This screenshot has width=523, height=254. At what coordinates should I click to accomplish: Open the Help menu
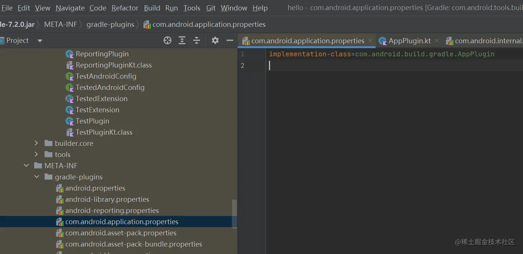[x=260, y=8]
